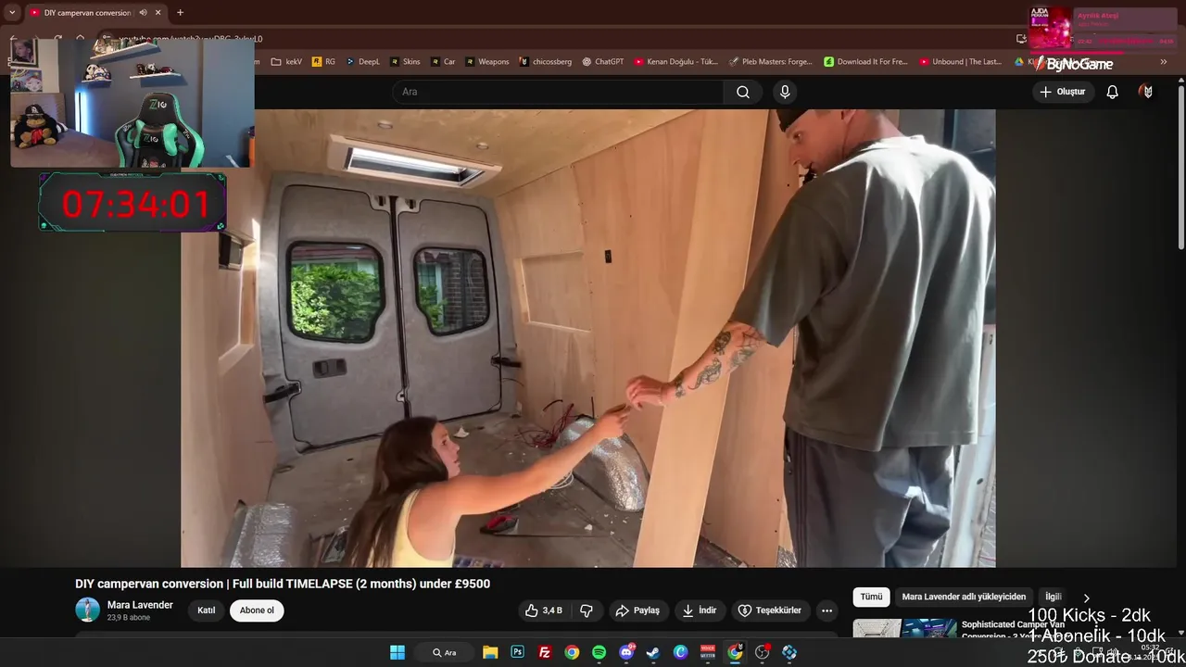Viewport: 1186px width, 667px height.
Task: Start voice search with microphone icon
Action: coord(785,92)
